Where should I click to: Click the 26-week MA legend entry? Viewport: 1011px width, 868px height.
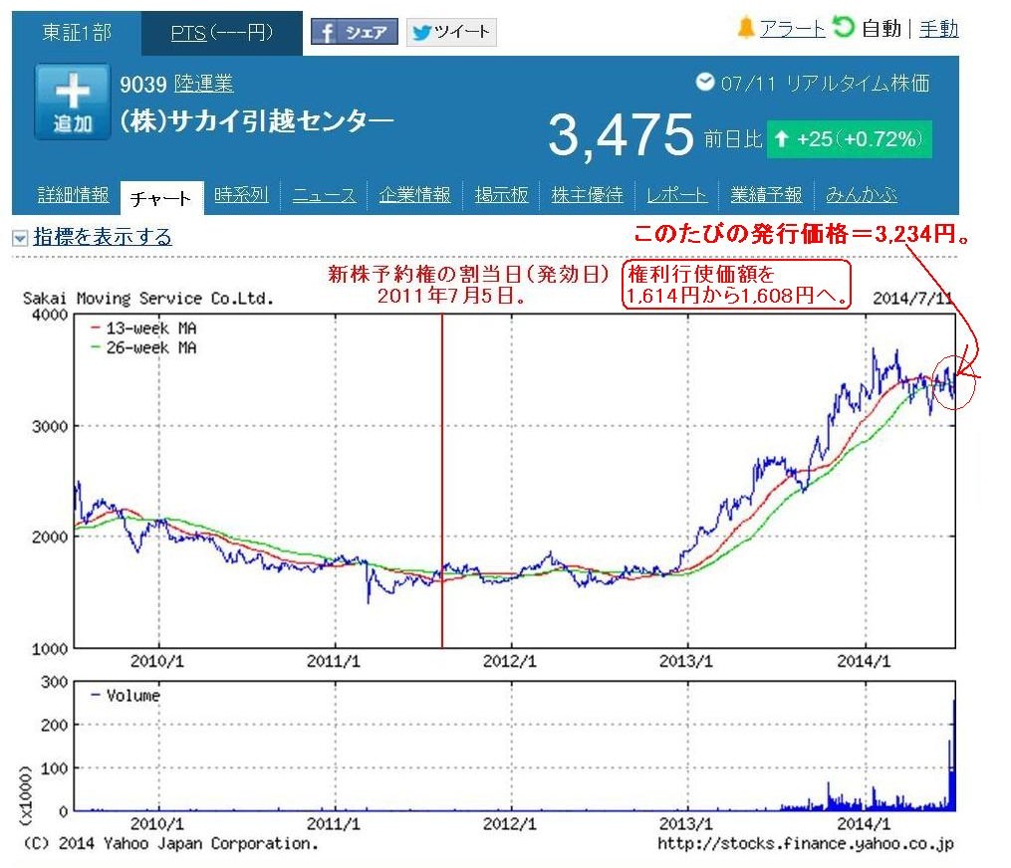point(143,348)
